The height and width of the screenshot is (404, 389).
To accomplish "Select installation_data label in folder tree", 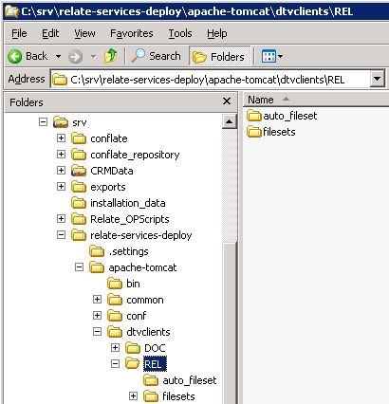I will tap(128, 203).
